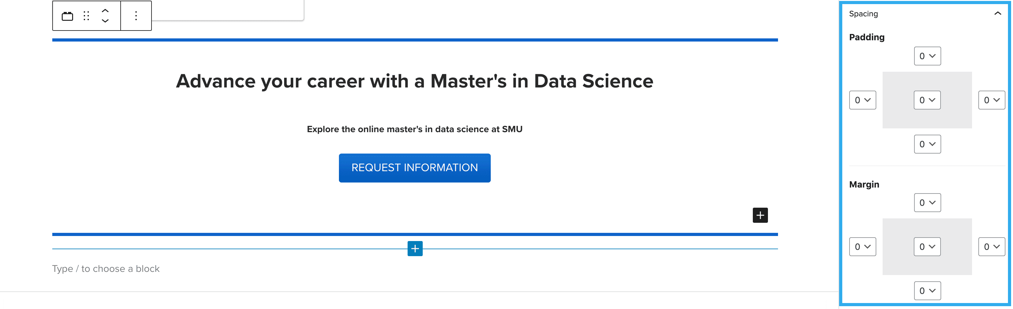Open the bottom Padding dropdown

(x=927, y=144)
